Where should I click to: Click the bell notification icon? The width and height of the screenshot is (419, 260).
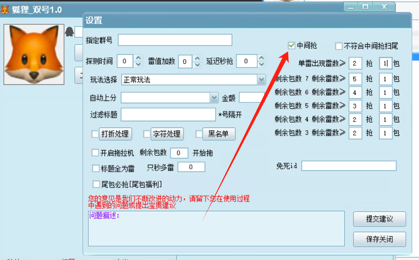pos(69,32)
